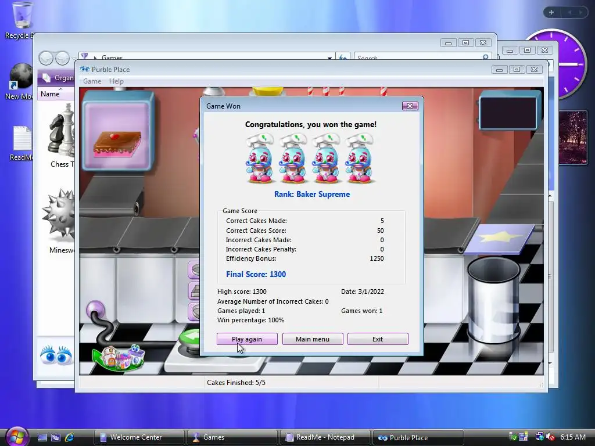The height and width of the screenshot is (446, 595).
Task: Click the network tray icon
Action: tap(539, 437)
